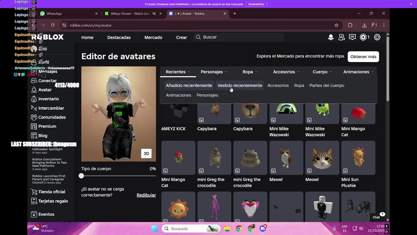Reload the page with the browser refresh icon
This screenshot has width=417, height=235.
[53, 25]
